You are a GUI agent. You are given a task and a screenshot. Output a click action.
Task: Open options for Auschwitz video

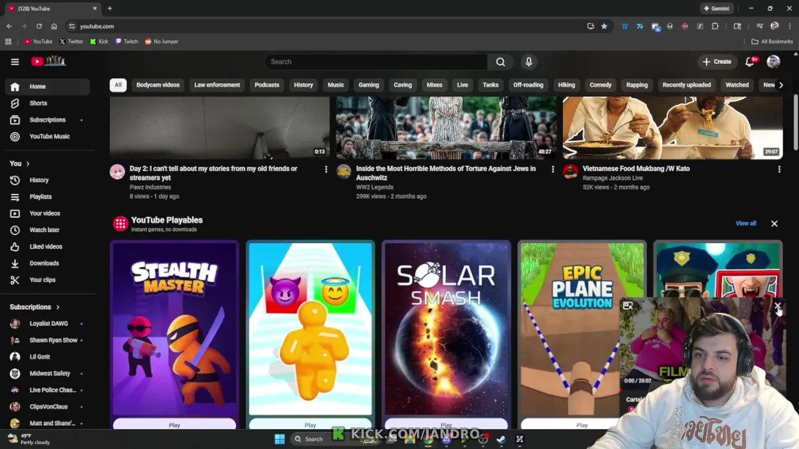[552, 169]
